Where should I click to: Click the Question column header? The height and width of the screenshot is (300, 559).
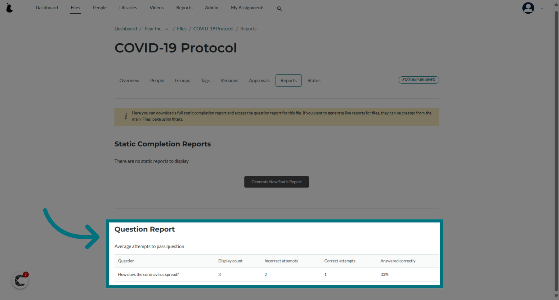pos(126,261)
